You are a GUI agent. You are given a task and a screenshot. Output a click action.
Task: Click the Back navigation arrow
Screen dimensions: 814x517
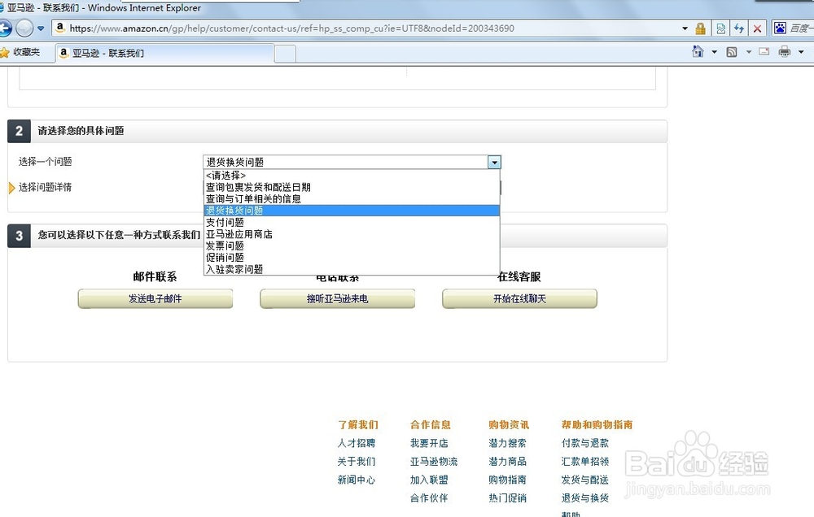7,28
